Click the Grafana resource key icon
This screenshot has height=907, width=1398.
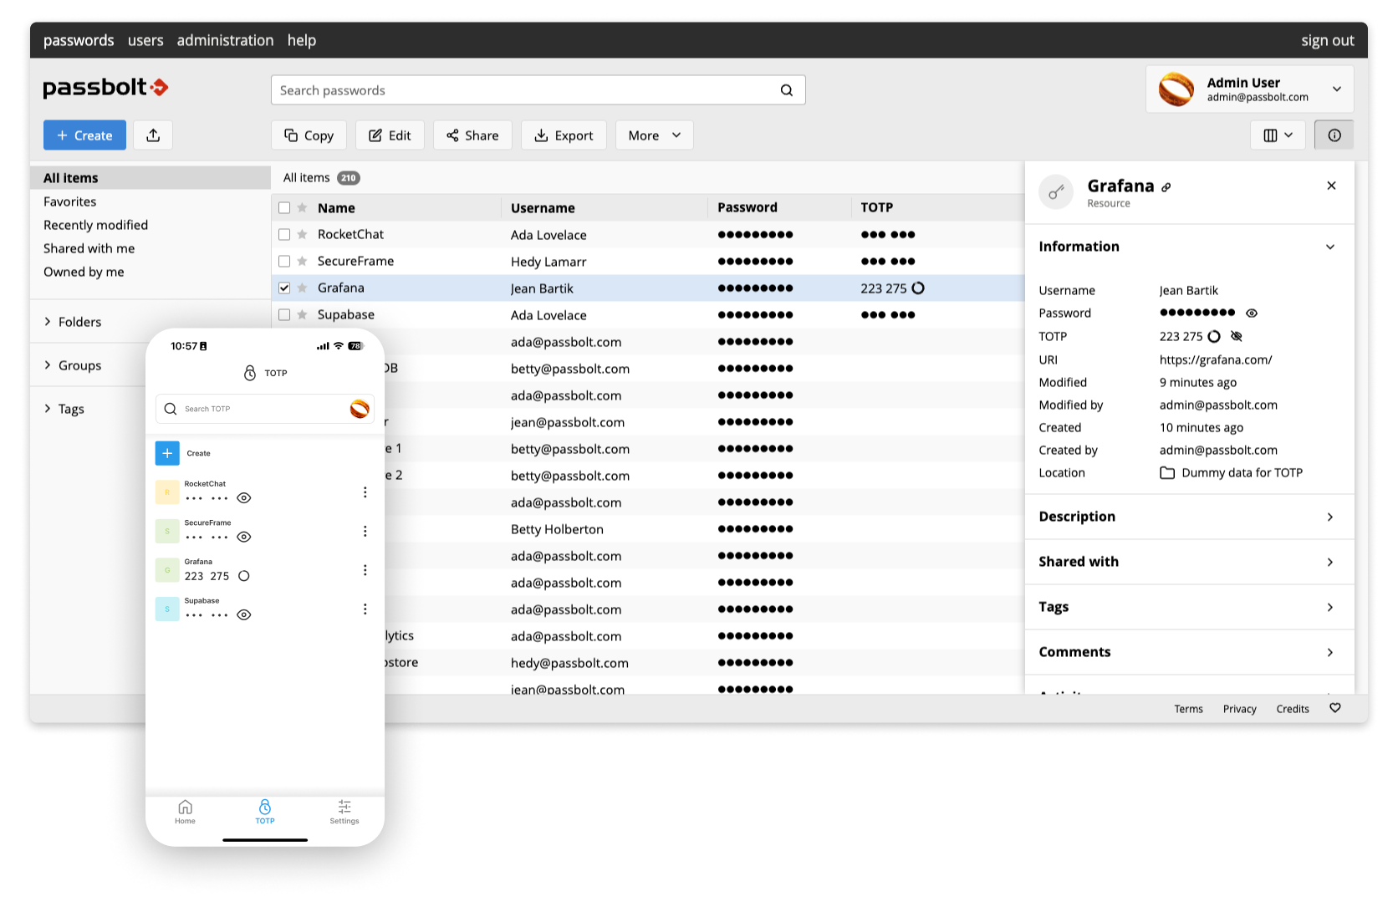[1056, 192]
